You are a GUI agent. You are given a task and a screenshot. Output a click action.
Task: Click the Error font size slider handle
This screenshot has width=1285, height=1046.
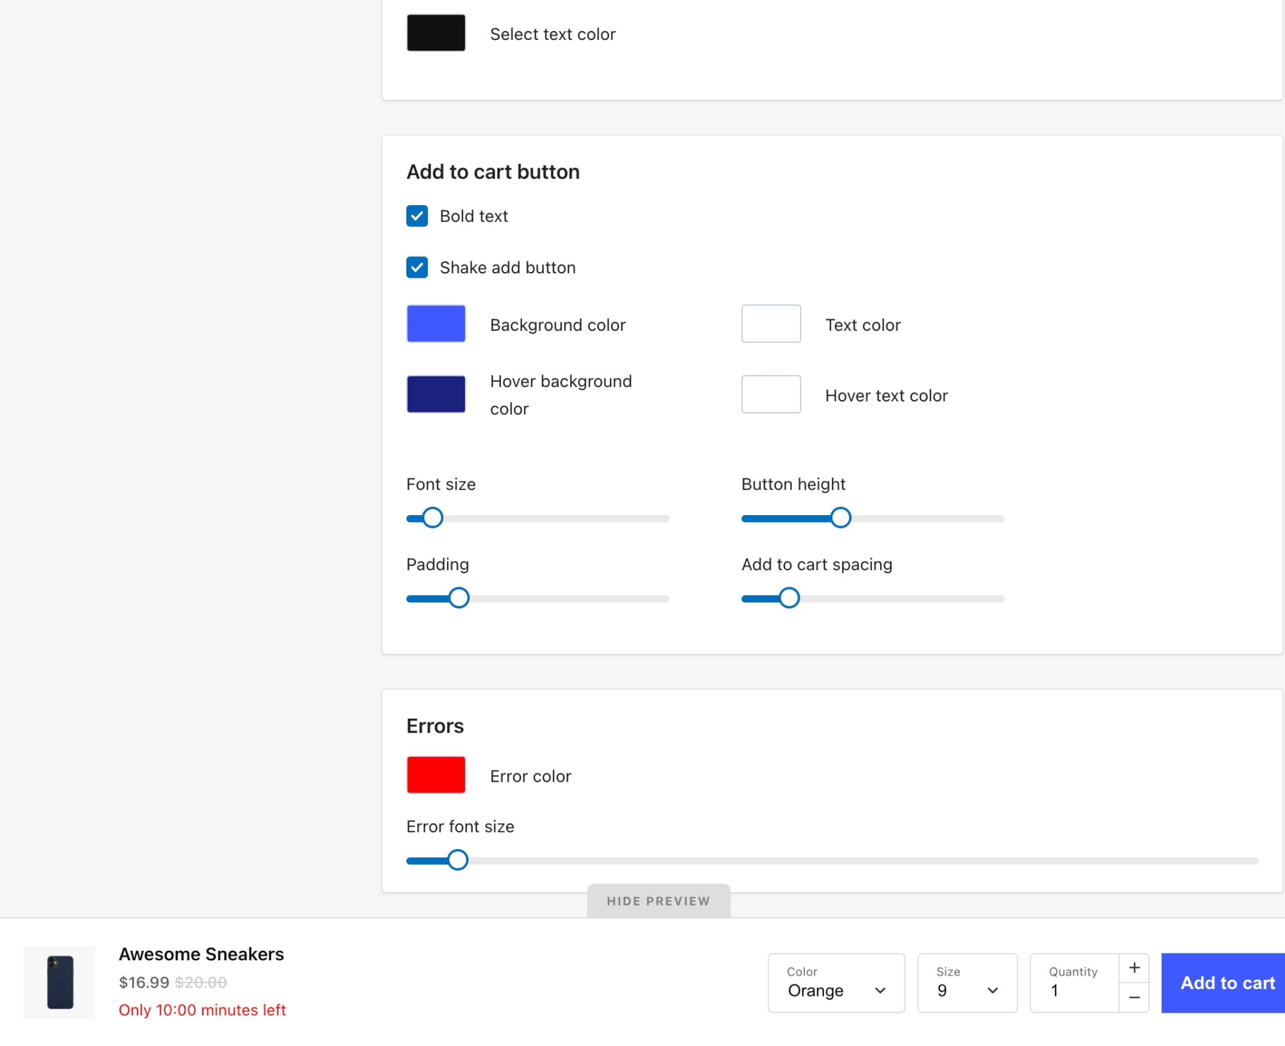pyautogui.click(x=457, y=860)
